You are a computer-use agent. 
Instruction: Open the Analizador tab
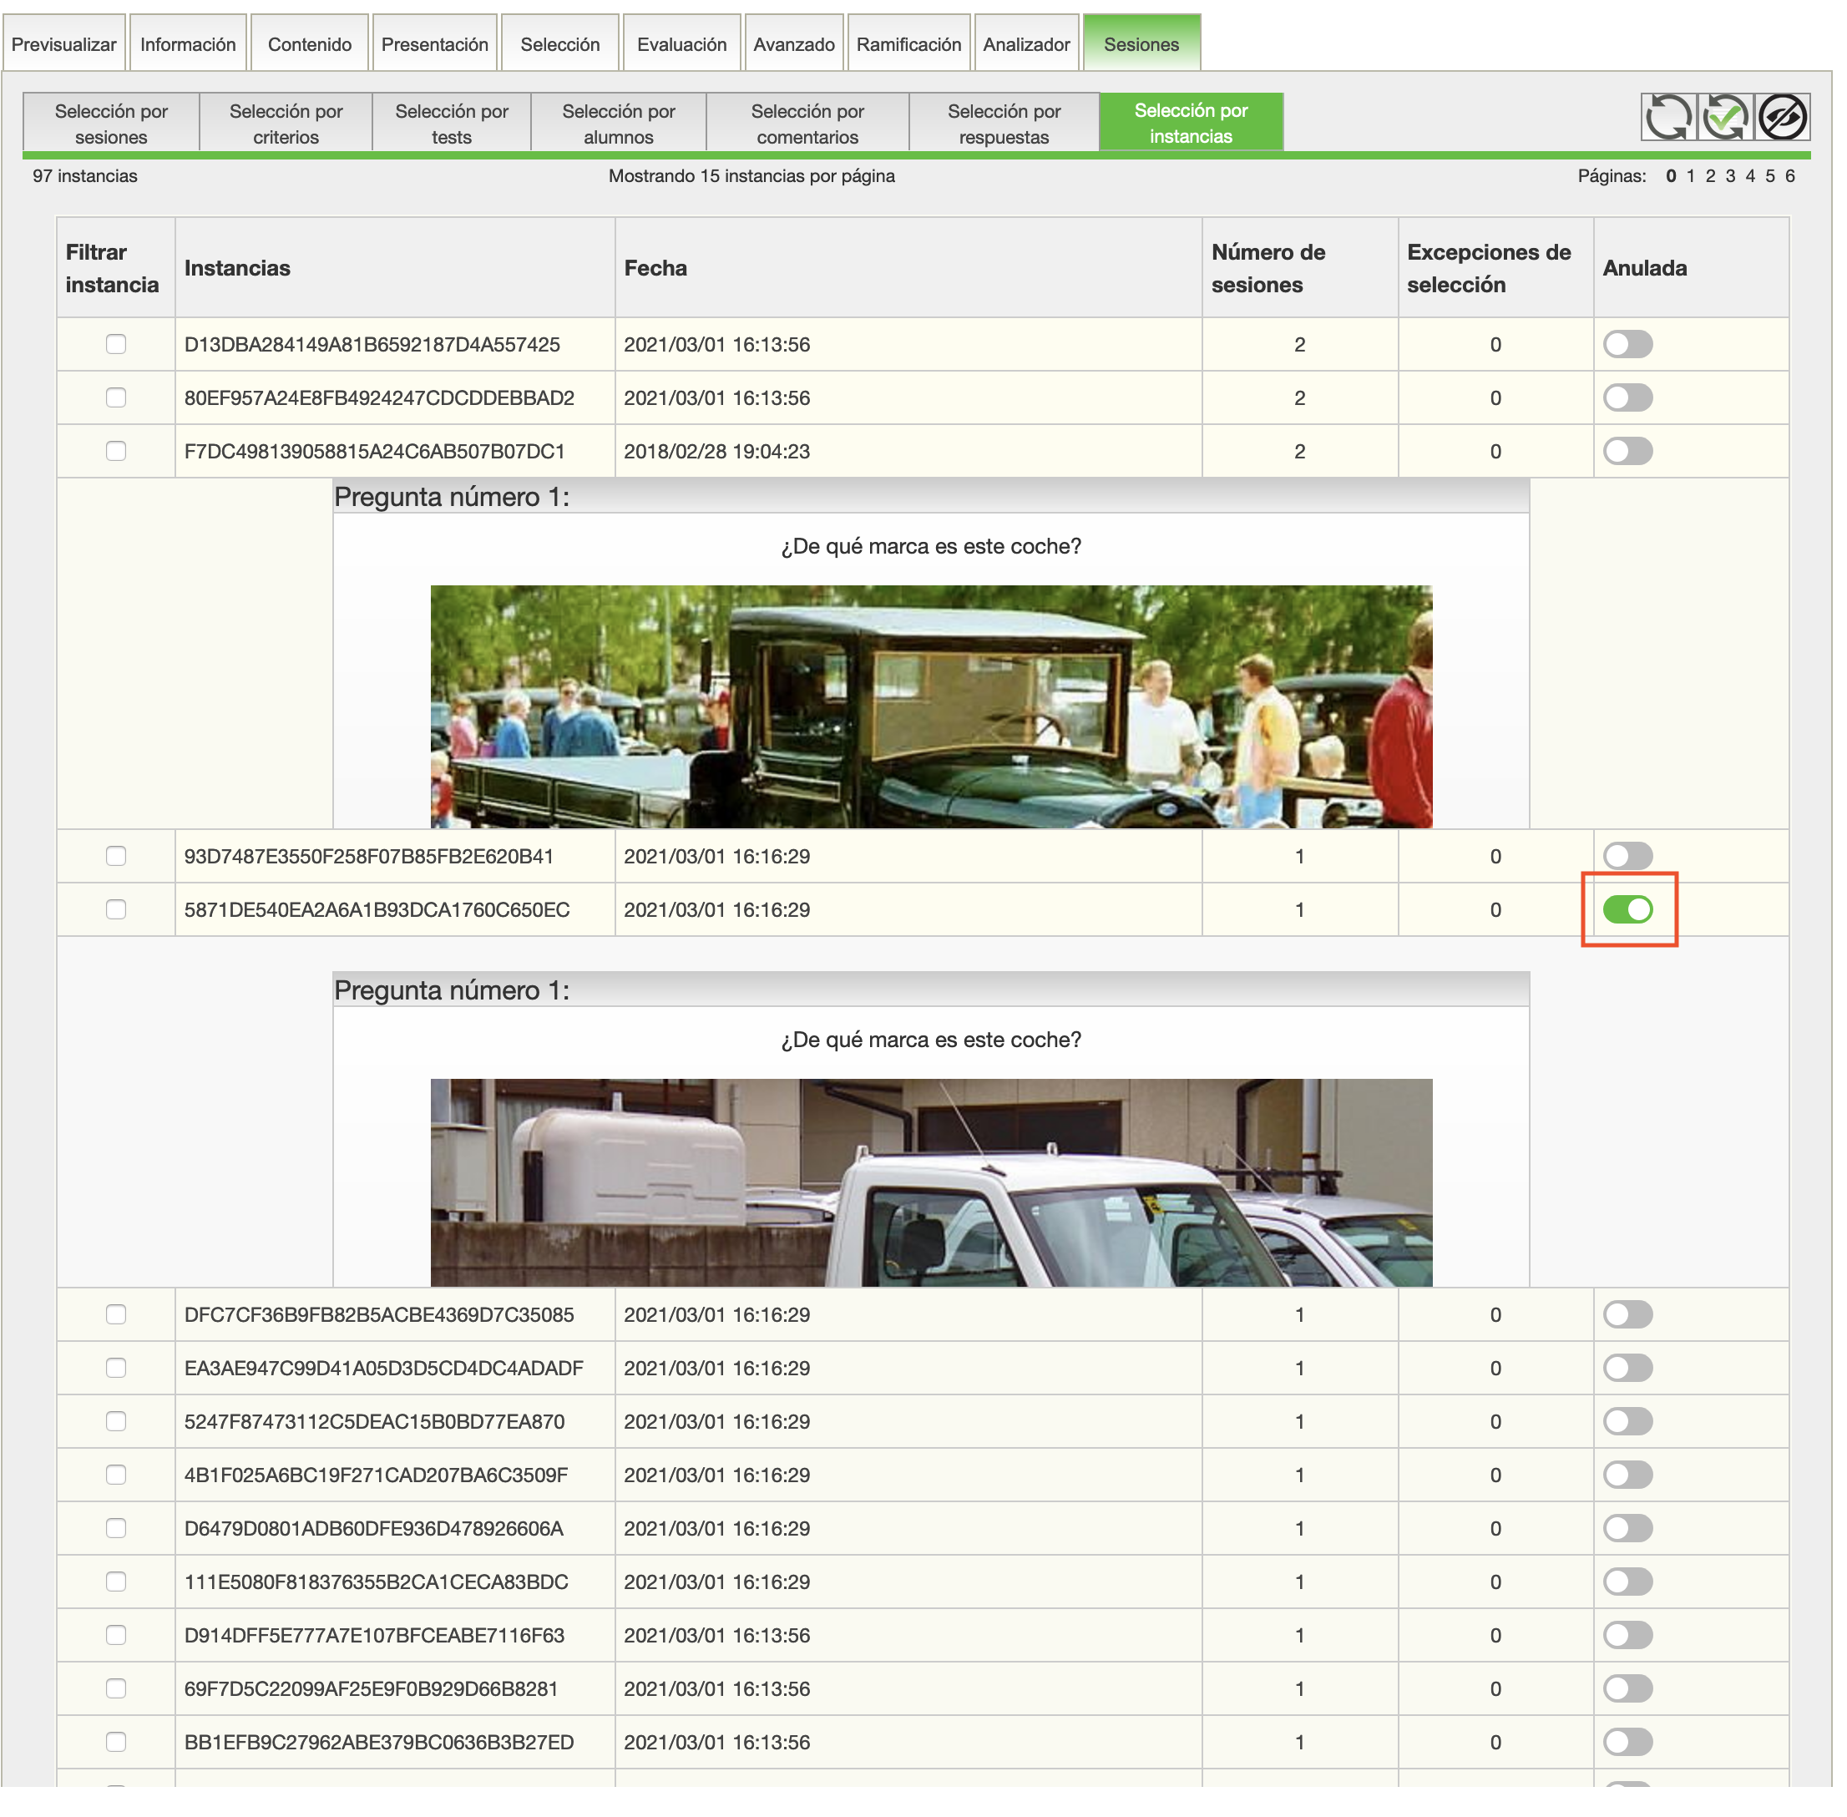pyautogui.click(x=1025, y=45)
